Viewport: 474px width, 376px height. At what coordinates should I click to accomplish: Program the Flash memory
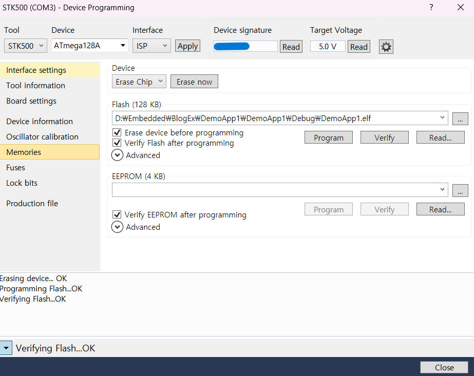329,137
